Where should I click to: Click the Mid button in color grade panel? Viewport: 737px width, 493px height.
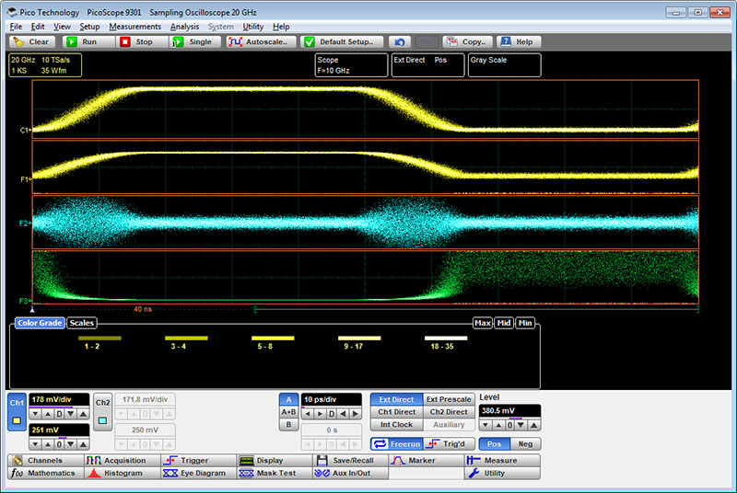tap(504, 323)
